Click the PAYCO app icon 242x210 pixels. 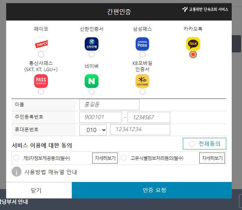click(x=41, y=44)
